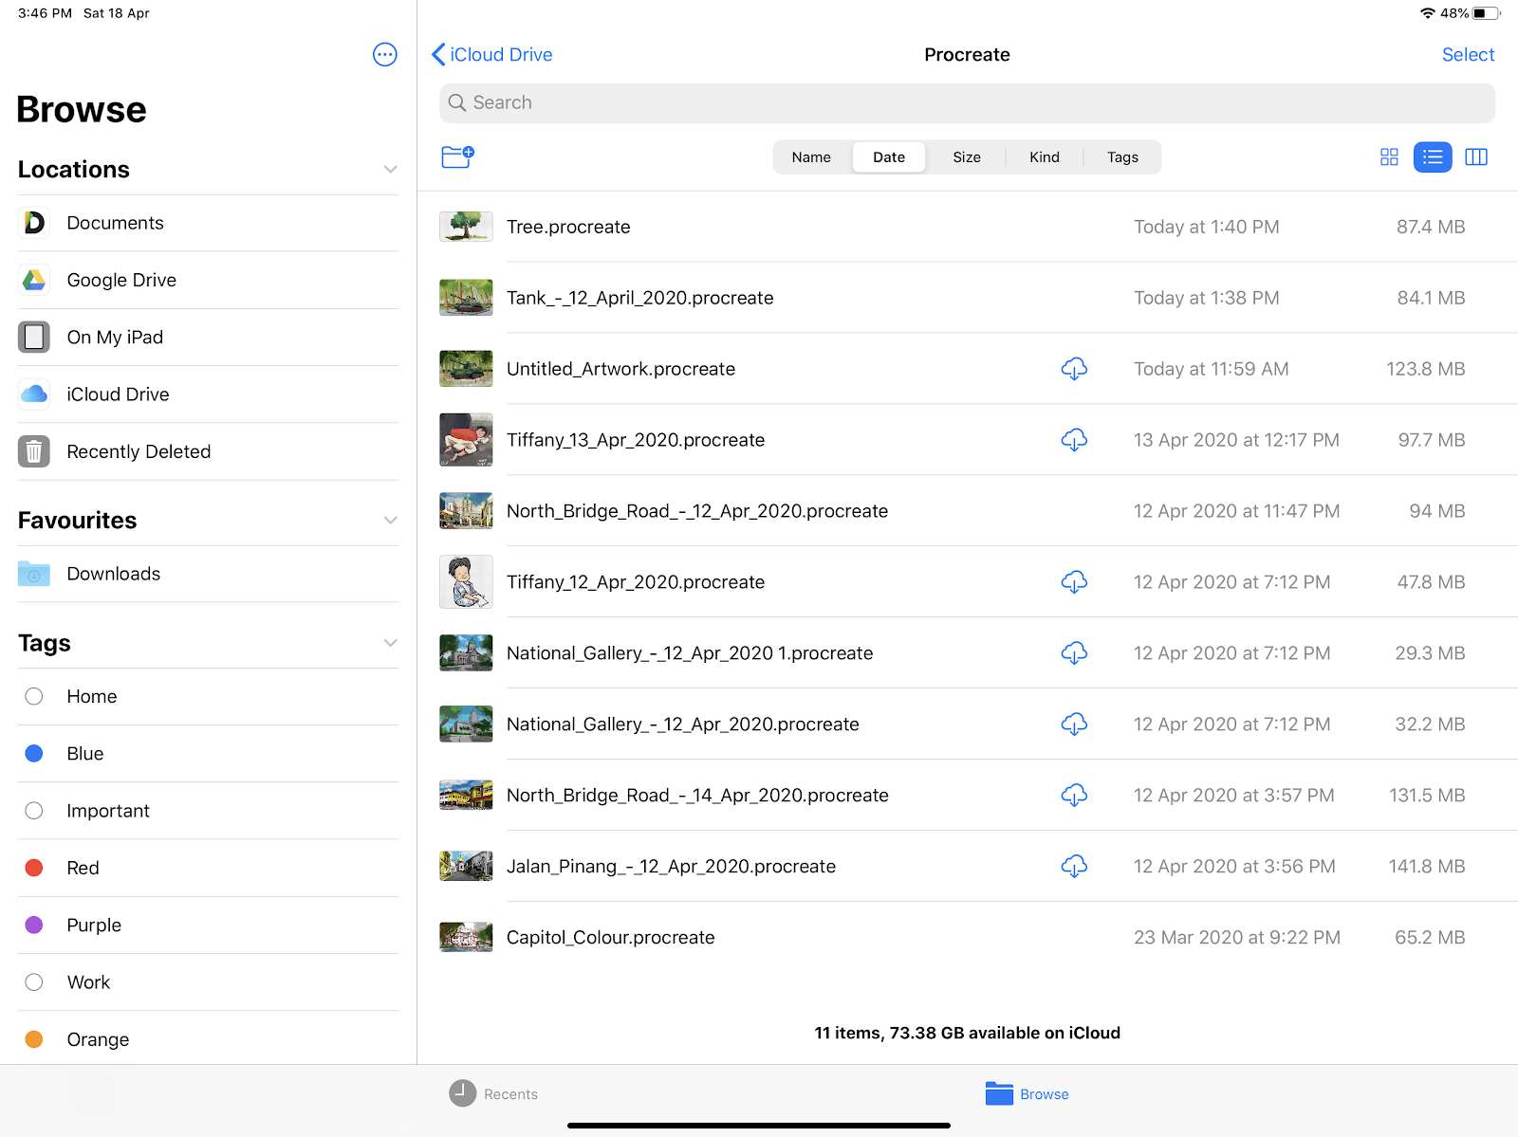Click the date '23 Mar 2020 at 9:22 PM'

[1237, 938]
